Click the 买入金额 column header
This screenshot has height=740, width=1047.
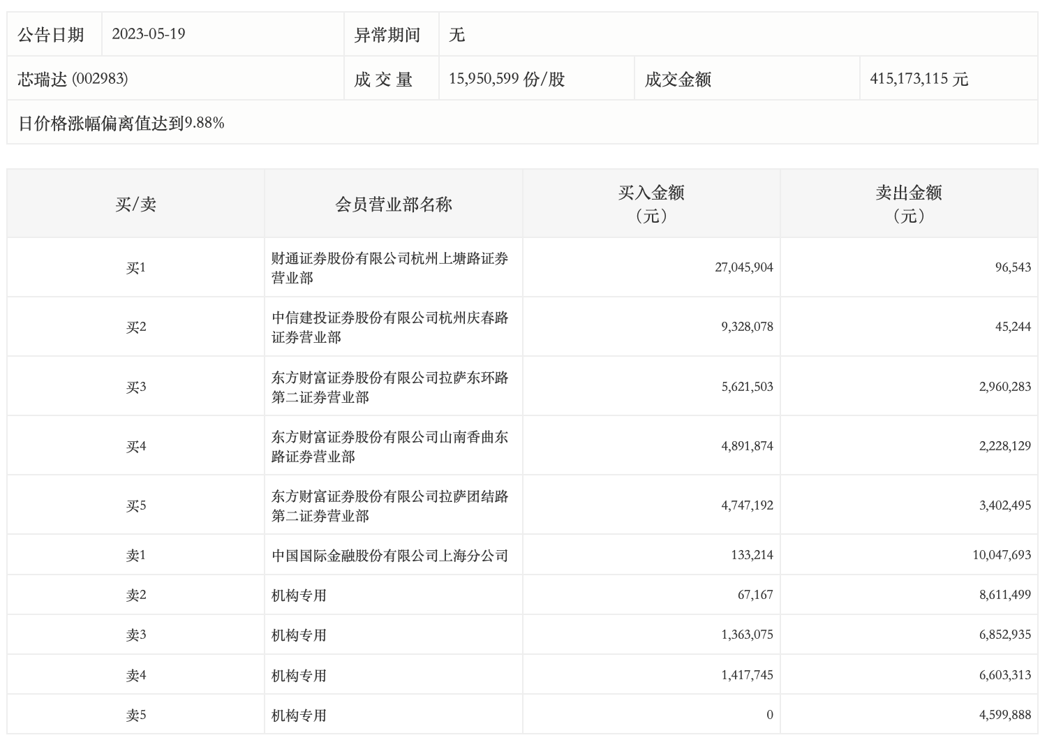(x=651, y=203)
